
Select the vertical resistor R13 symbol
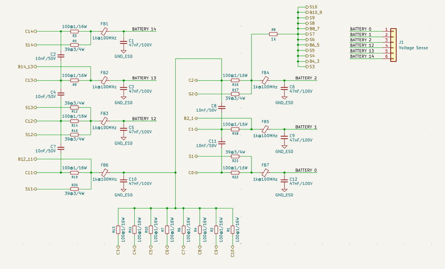point(118,230)
